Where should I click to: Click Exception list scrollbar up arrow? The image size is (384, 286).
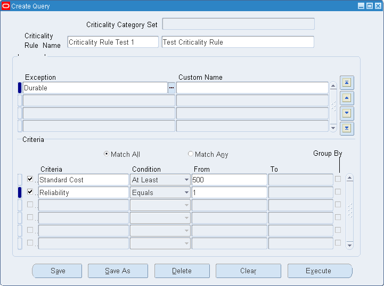click(x=333, y=86)
